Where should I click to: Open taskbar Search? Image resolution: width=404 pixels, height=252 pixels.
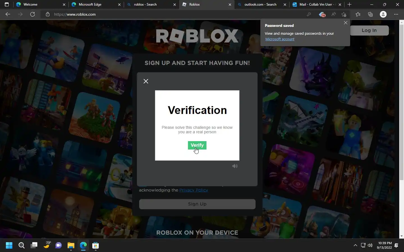coord(21,246)
